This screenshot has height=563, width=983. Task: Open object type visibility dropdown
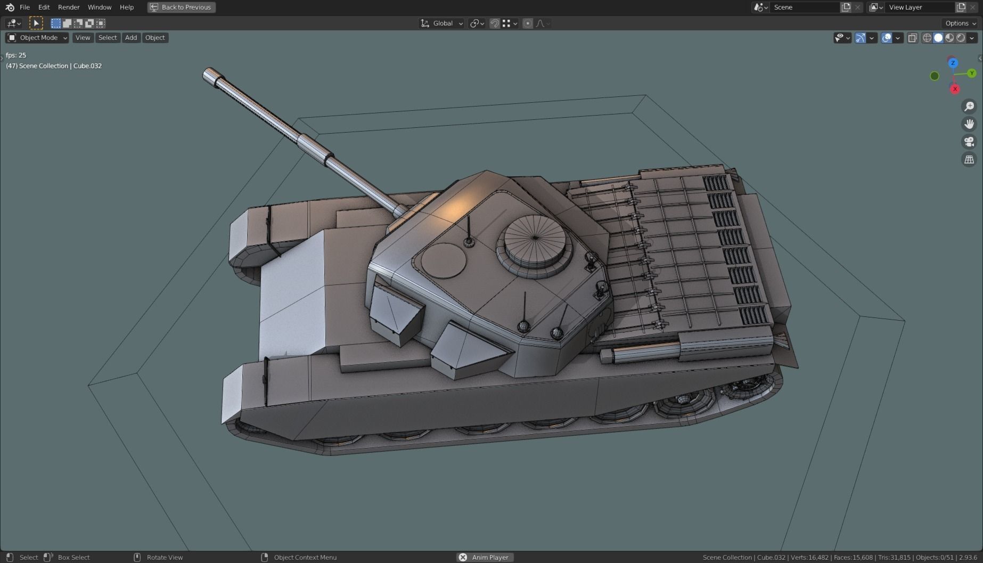point(842,37)
